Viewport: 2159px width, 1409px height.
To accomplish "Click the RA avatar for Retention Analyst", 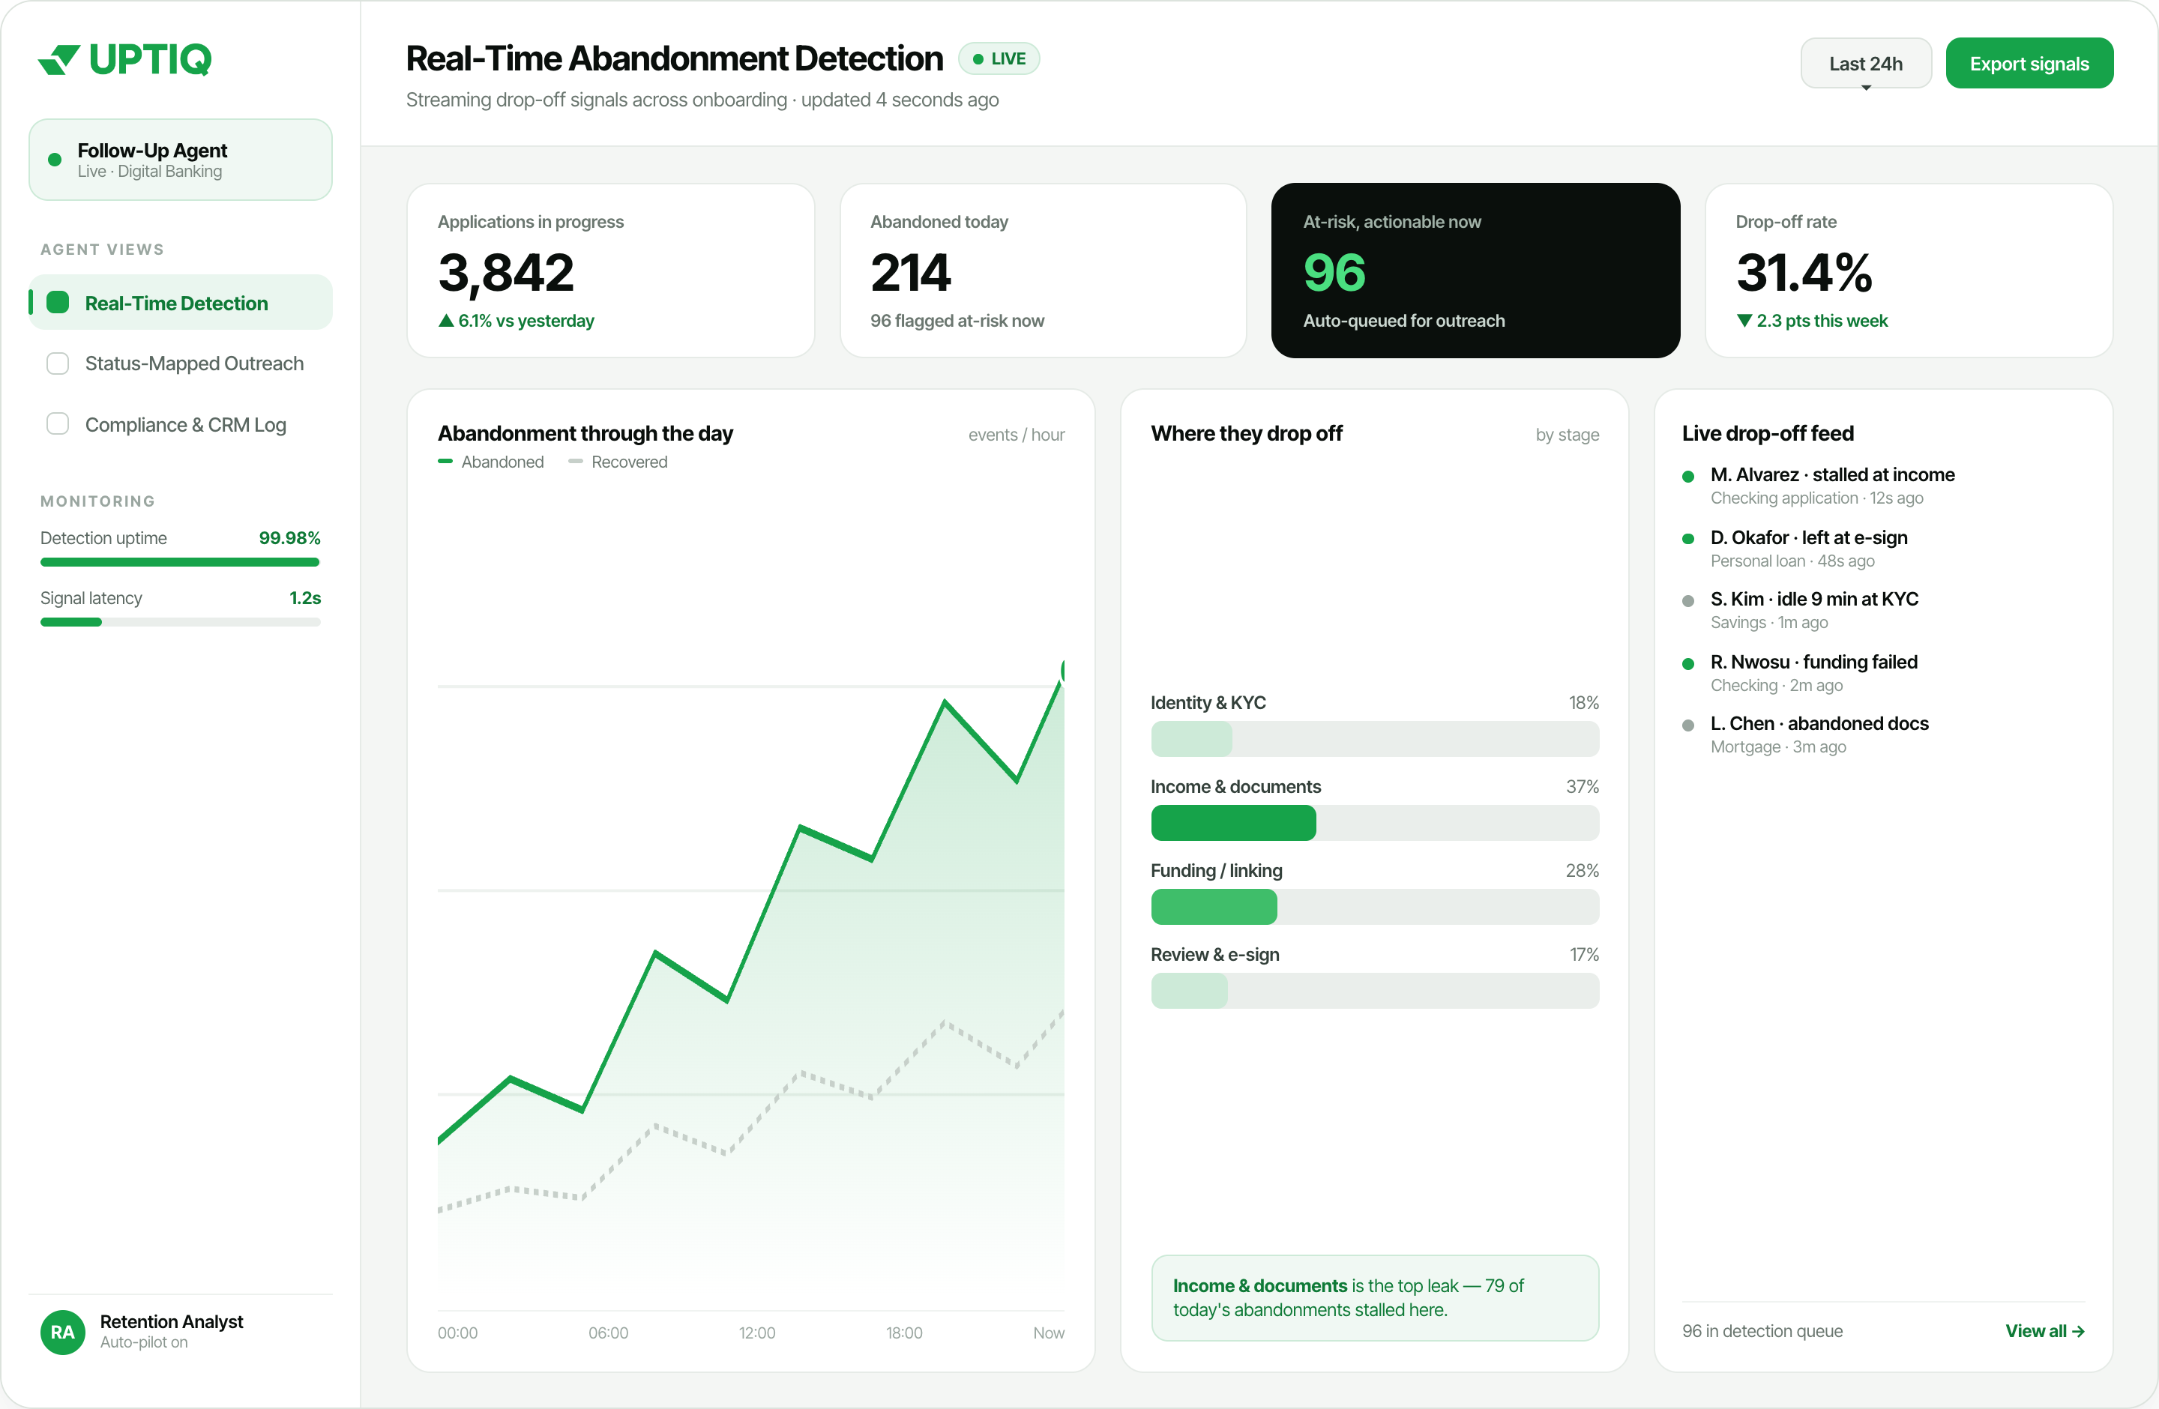I will coord(62,1332).
